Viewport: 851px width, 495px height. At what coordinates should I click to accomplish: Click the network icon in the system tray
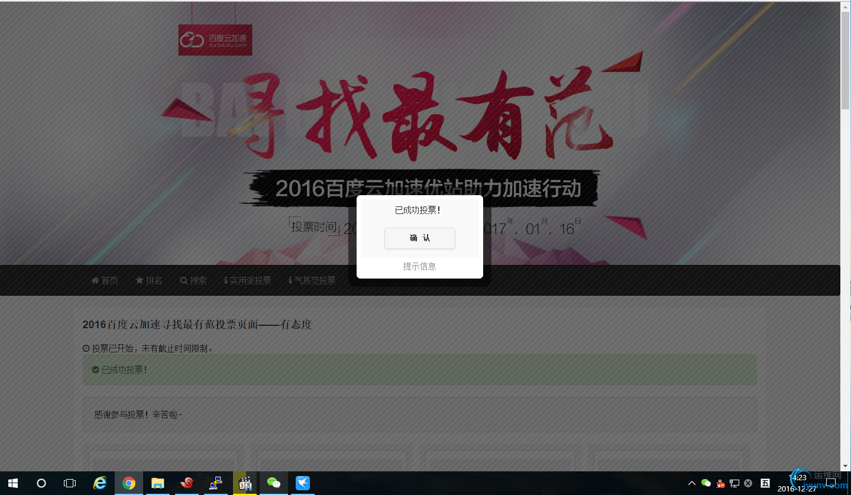click(x=734, y=483)
